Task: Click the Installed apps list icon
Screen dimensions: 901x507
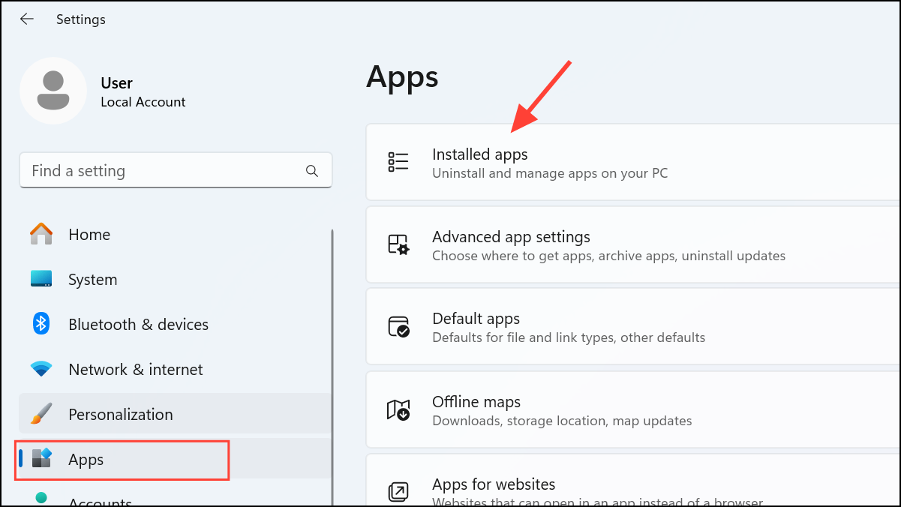Action: tap(398, 160)
